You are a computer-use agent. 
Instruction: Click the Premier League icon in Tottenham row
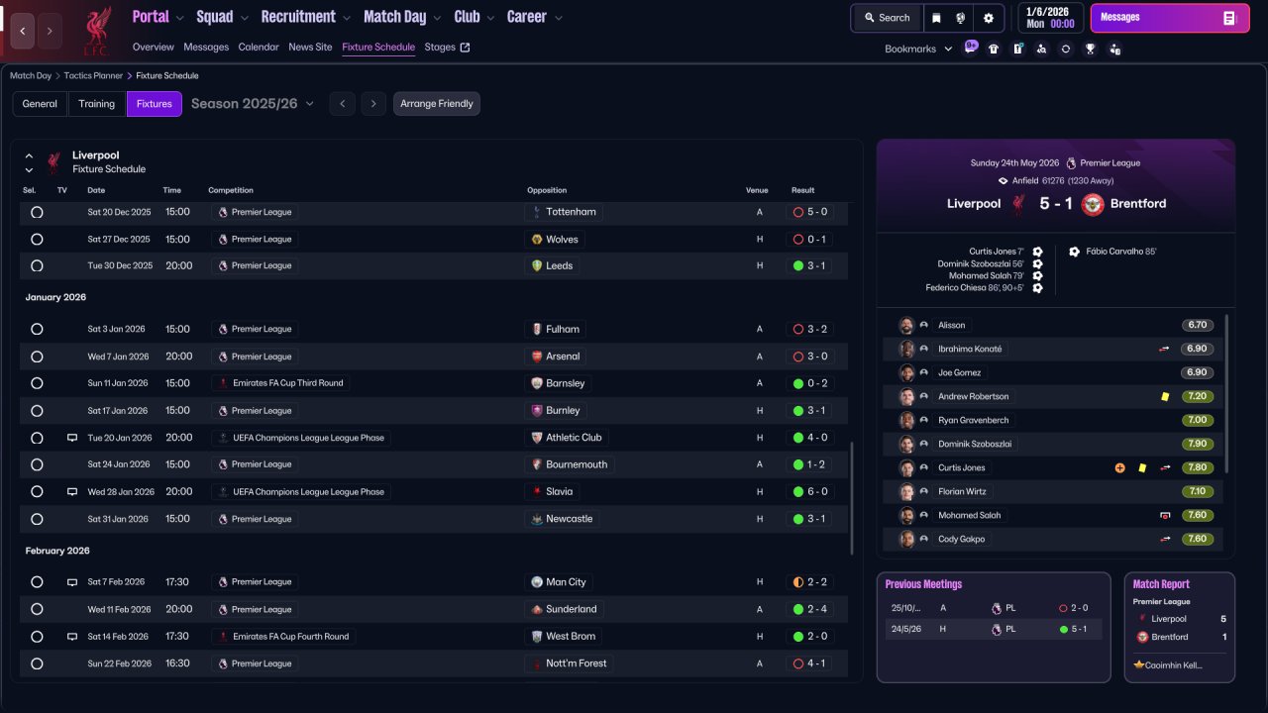pyautogui.click(x=223, y=212)
